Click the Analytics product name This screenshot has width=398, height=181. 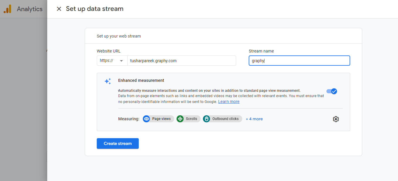[30, 9]
